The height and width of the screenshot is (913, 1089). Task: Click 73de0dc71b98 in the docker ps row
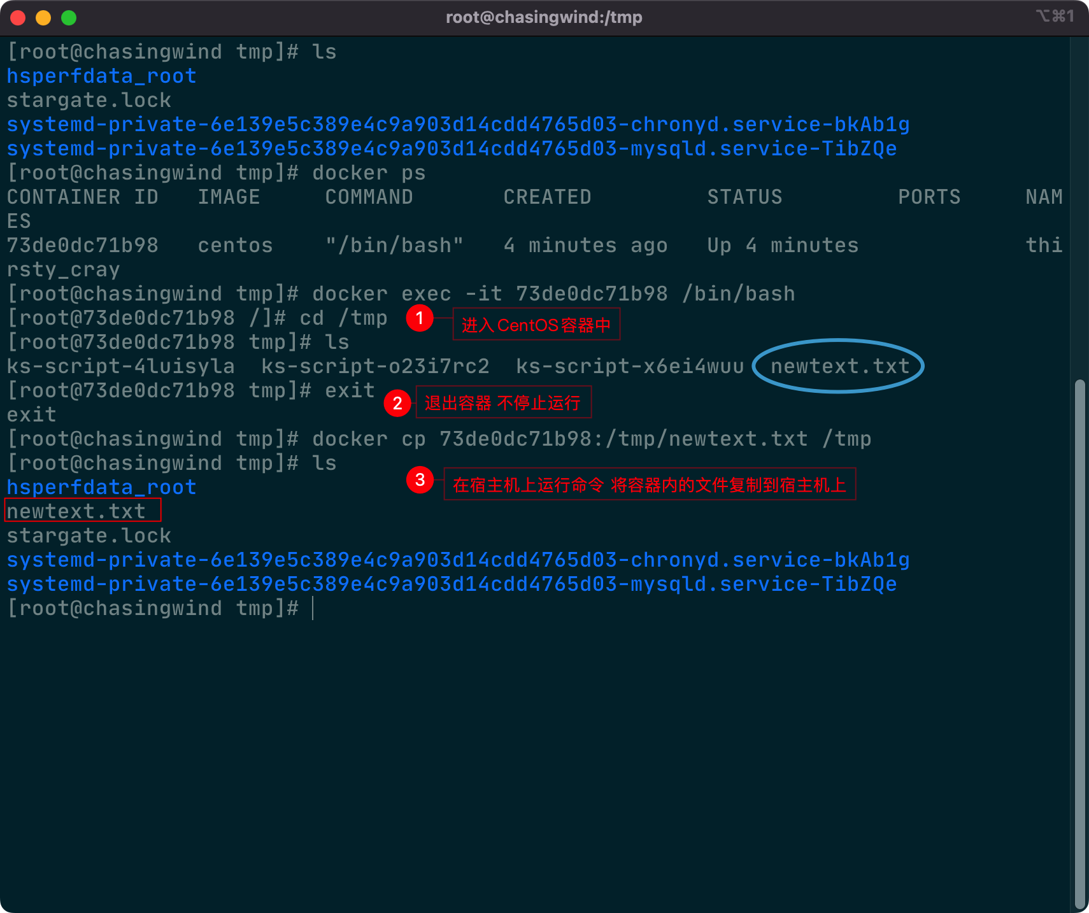pyautogui.click(x=82, y=245)
